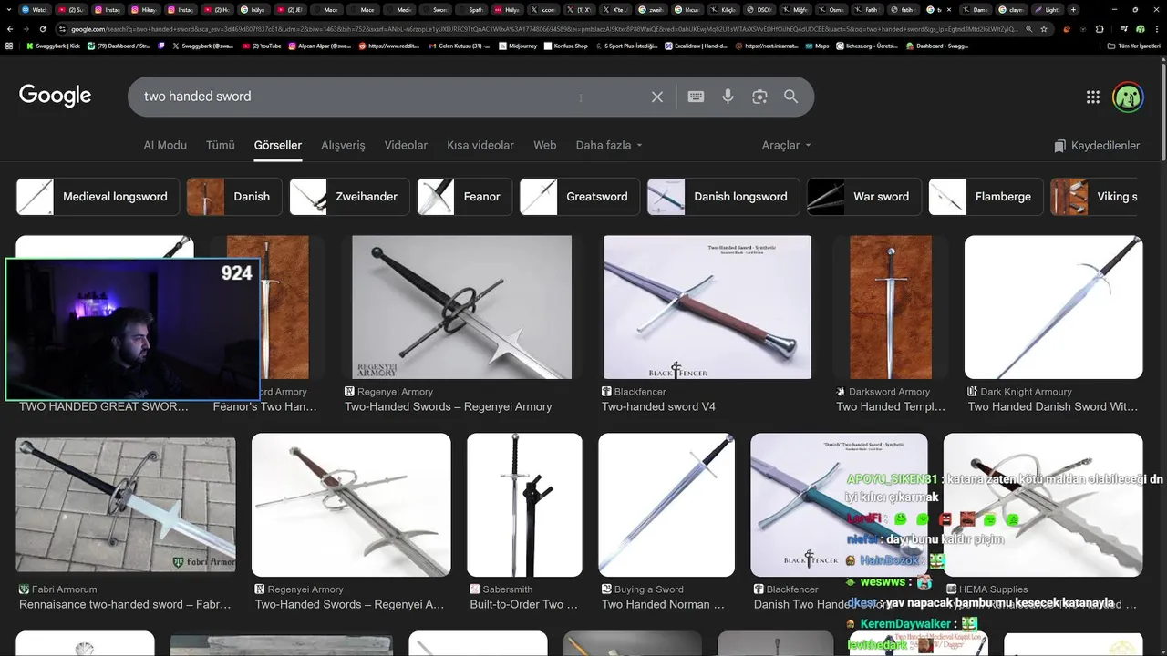Open the (2) YouTube bookmark
1167x656 pixels.
(262, 46)
